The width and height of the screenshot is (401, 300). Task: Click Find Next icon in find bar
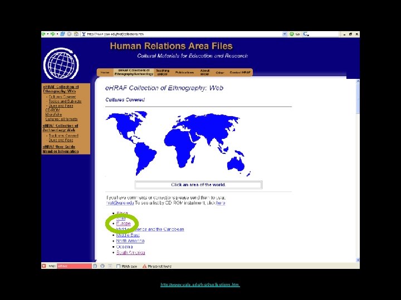95,266
